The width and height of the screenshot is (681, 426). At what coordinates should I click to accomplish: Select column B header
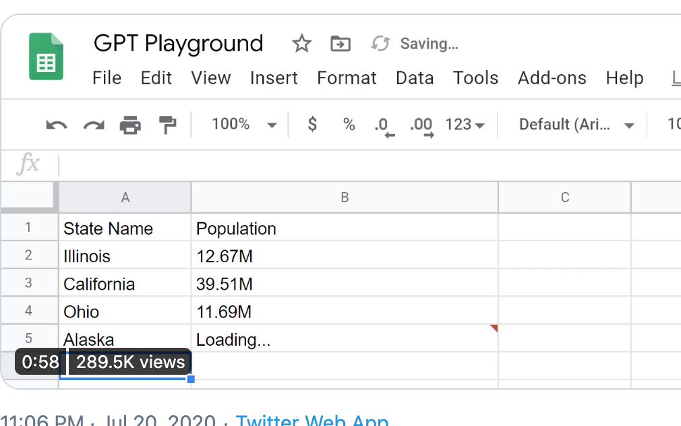[345, 197]
